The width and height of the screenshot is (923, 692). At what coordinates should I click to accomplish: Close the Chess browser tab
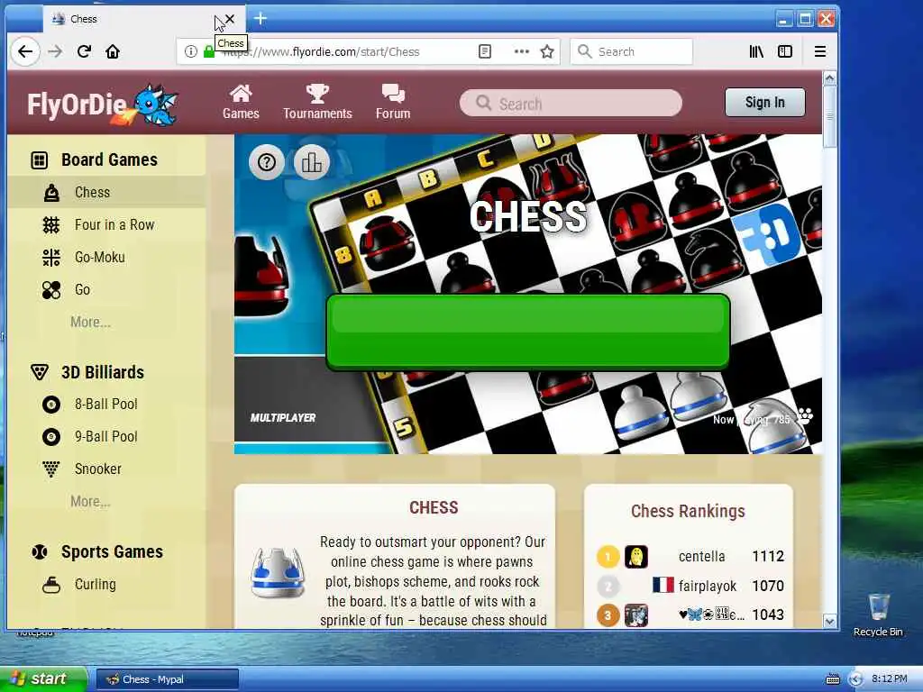230,19
